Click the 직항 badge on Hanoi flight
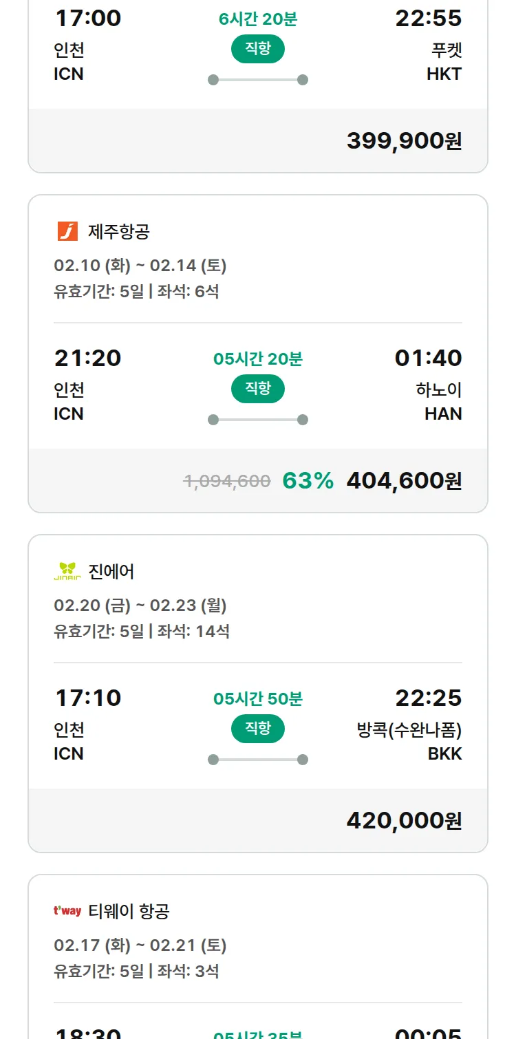 tap(258, 389)
